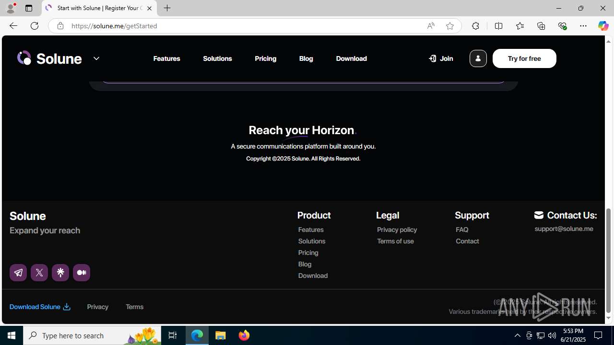The image size is (614, 345).
Task: Close the Start with Solune tab
Action: coord(149,8)
